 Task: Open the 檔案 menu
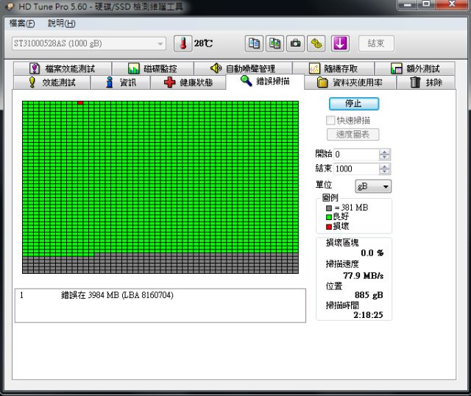(x=22, y=23)
